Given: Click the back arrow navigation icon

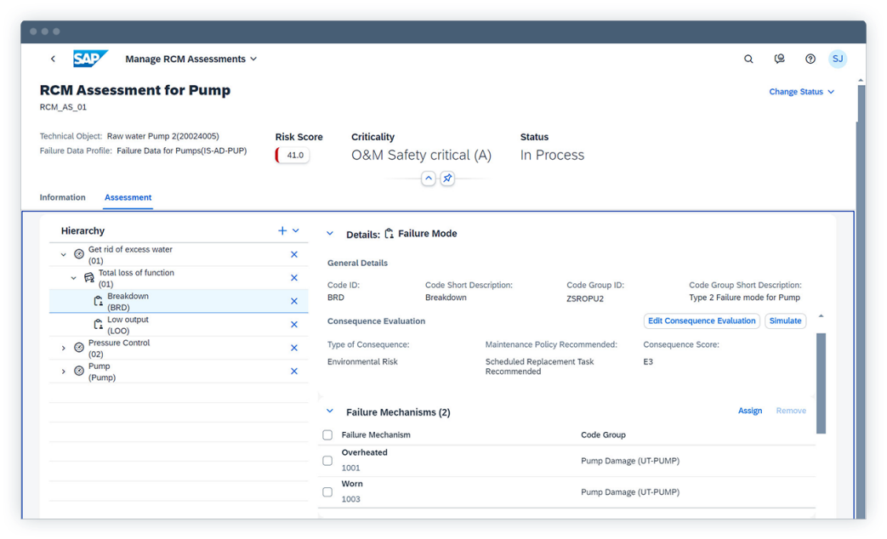Looking at the screenshot, I should (x=53, y=59).
